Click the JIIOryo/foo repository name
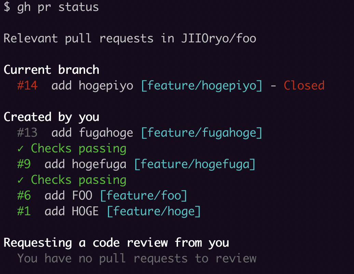 coord(219,38)
